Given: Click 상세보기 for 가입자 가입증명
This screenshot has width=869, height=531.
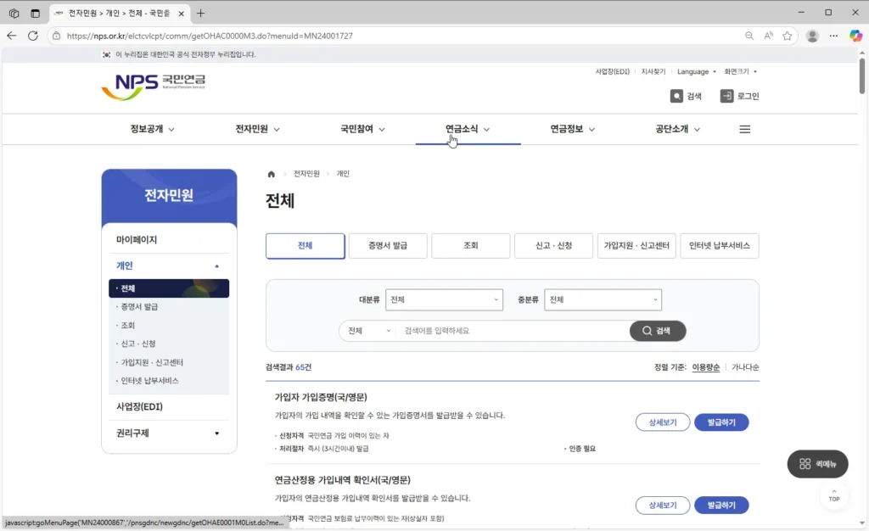Looking at the screenshot, I should (x=662, y=422).
